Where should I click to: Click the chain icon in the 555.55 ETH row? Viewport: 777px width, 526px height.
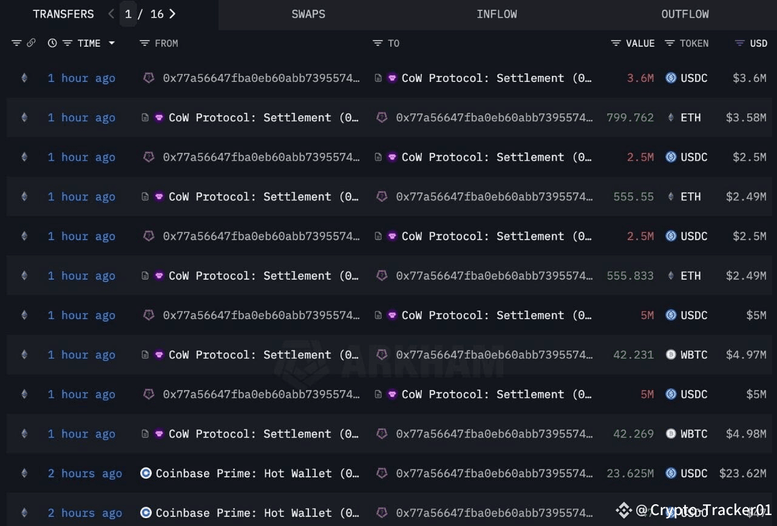pyautogui.click(x=24, y=196)
